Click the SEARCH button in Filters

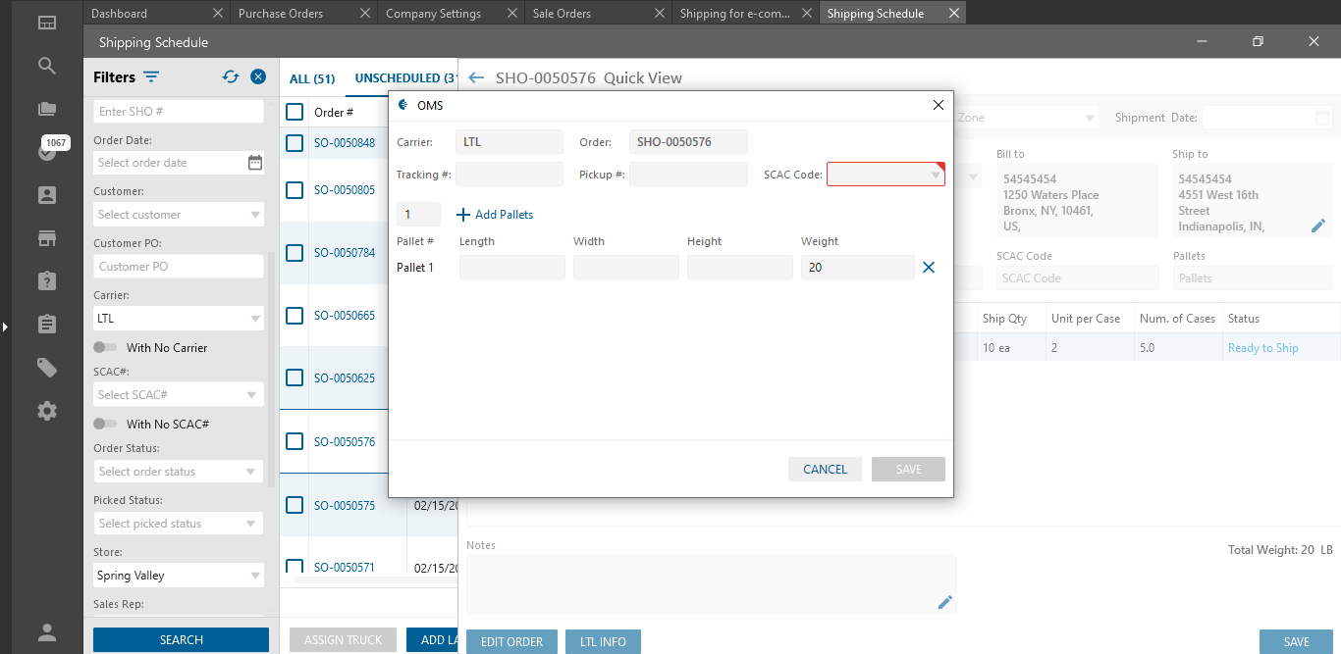click(181, 640)
